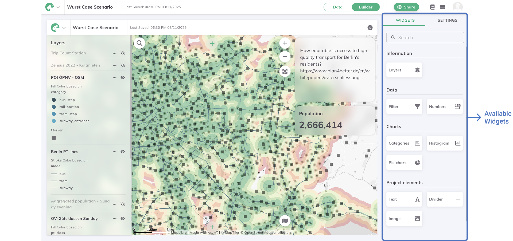Open options menu for Zensus 2022 - Kaltmieten
513x241 pixels.
pyautogui.click(x=114, y=65)
